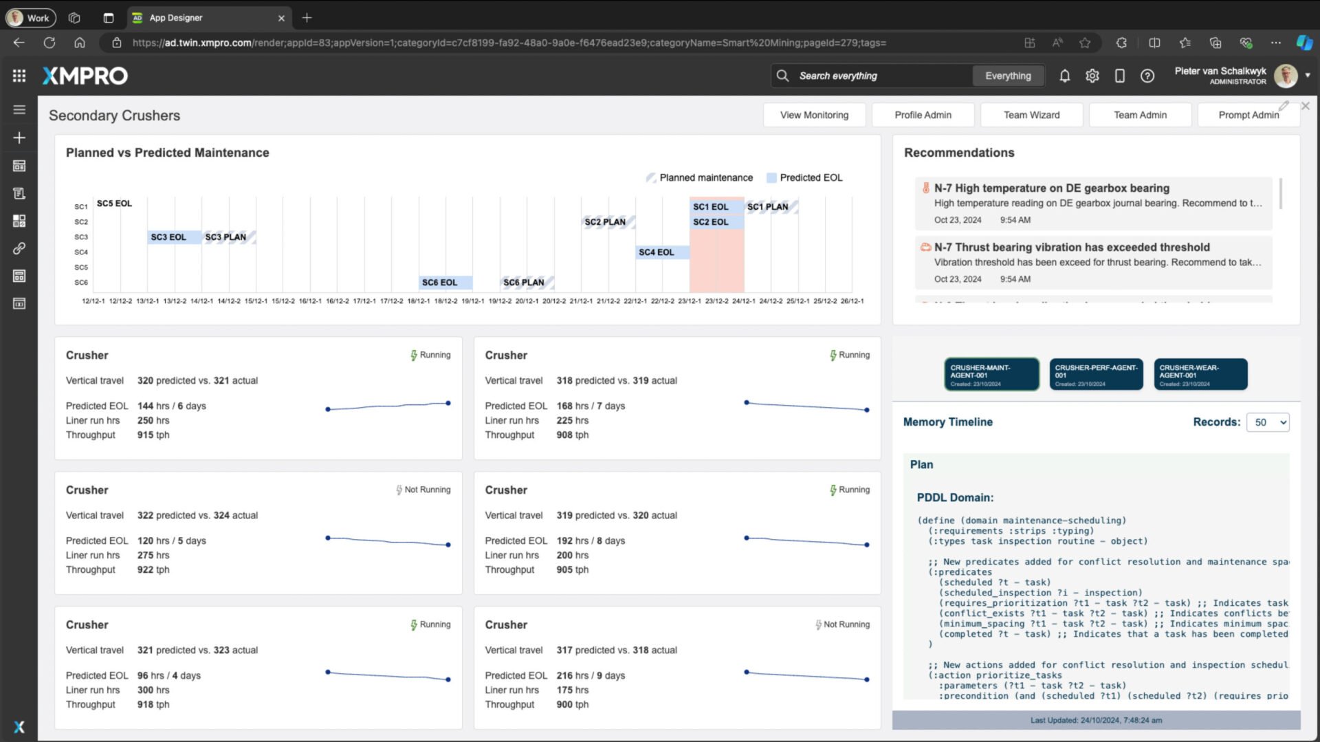
Task: Click the Recommendations panel scrollbar
Action: (1280, 194)
